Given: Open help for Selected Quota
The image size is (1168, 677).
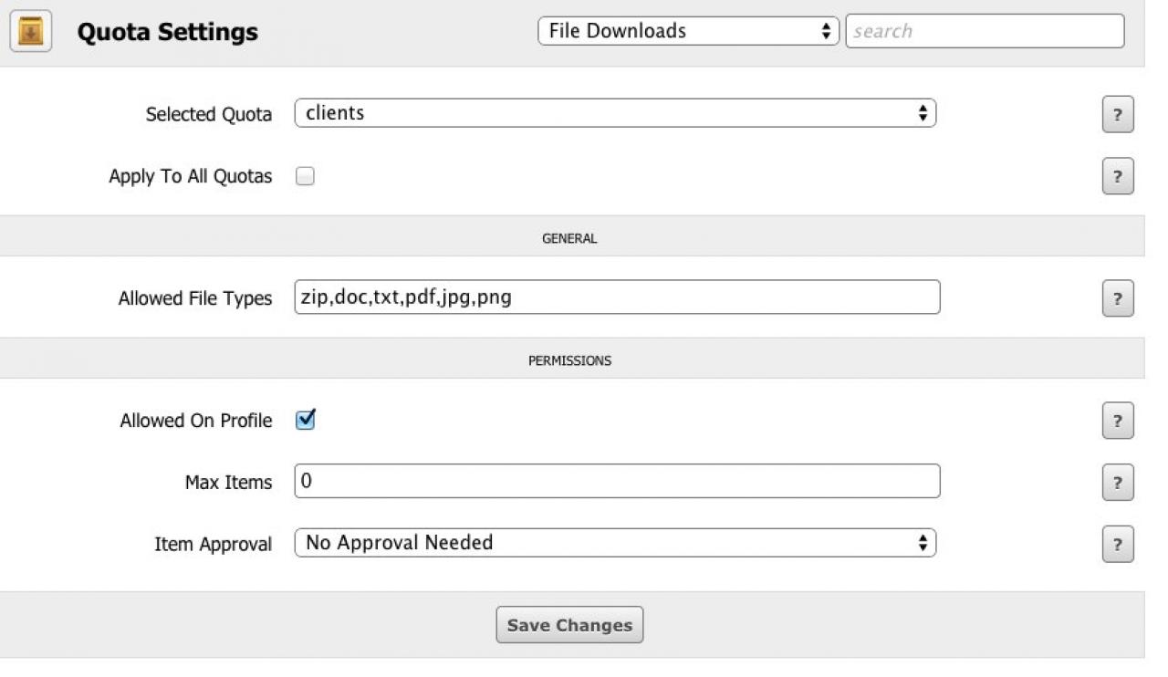Looking at the screenshot, I should (1118, 115).
